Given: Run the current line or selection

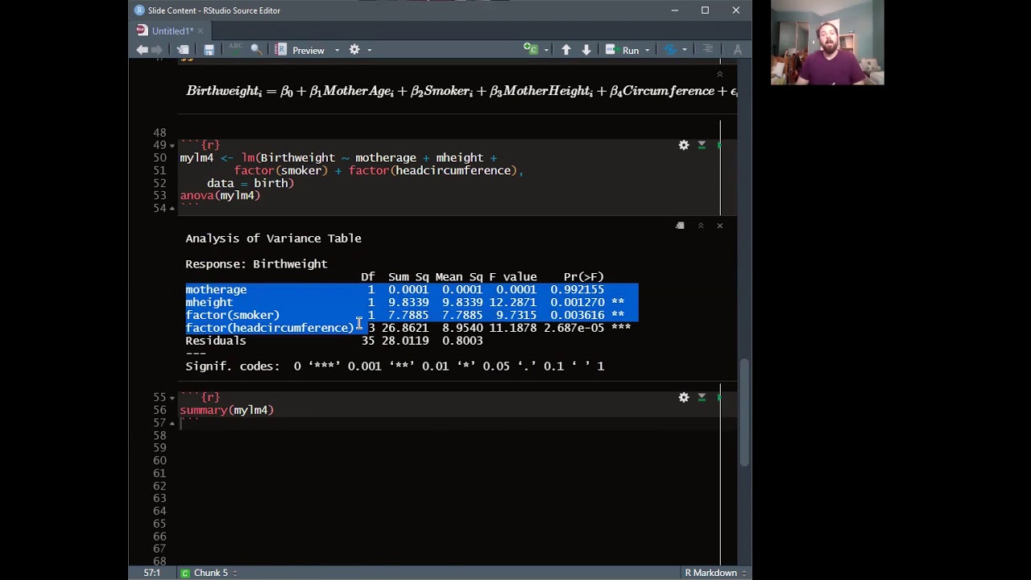Looking at the screenshot, I should [623, 50].
